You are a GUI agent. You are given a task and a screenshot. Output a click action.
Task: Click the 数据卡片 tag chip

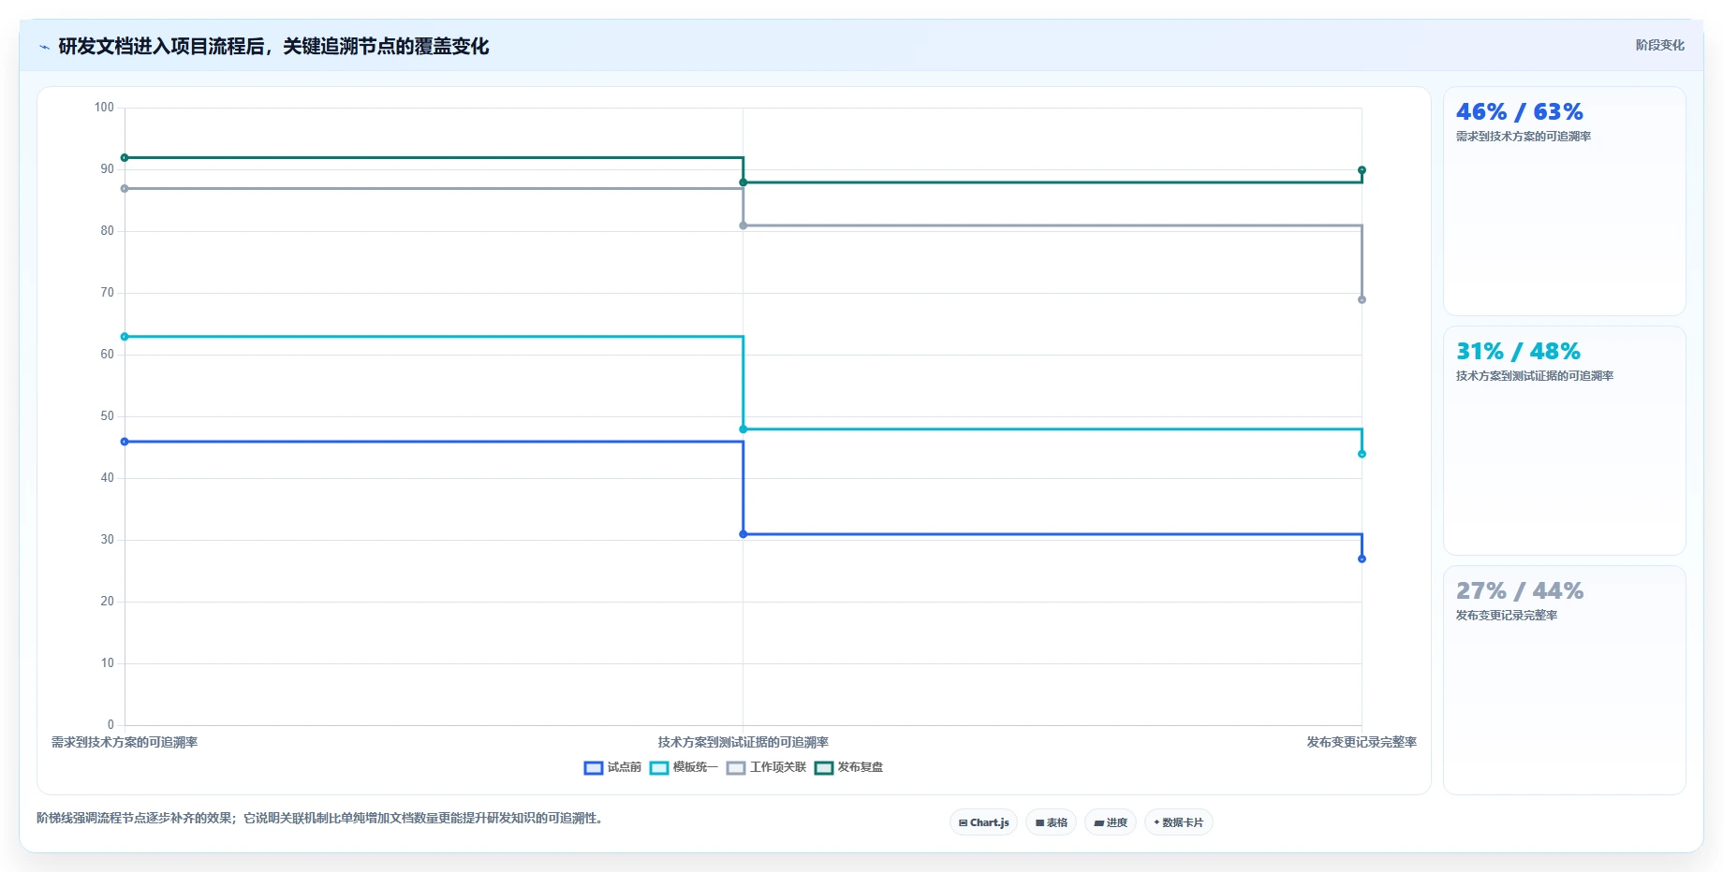[x=1178, y=822]
